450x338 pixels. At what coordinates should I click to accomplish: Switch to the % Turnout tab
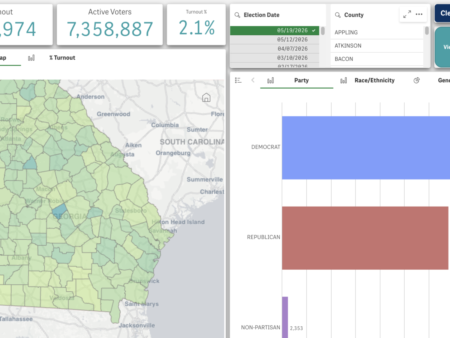[62, 57]
